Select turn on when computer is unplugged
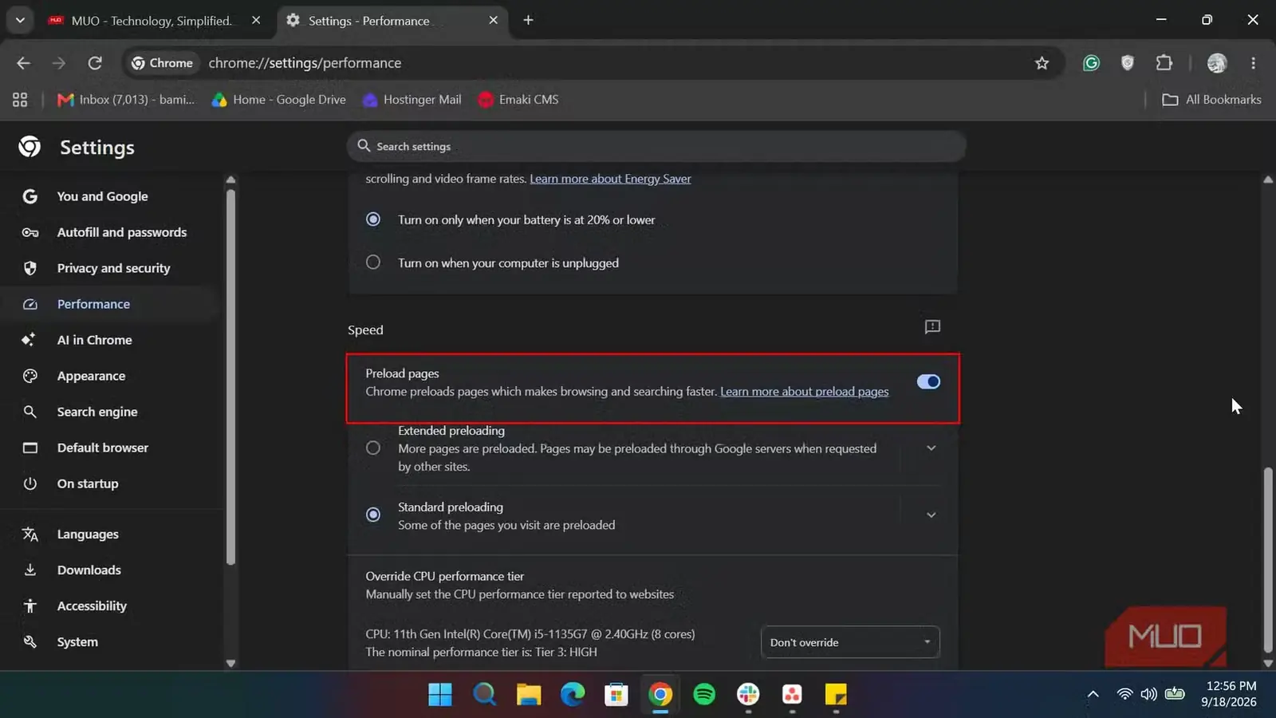 click(373, 262)
